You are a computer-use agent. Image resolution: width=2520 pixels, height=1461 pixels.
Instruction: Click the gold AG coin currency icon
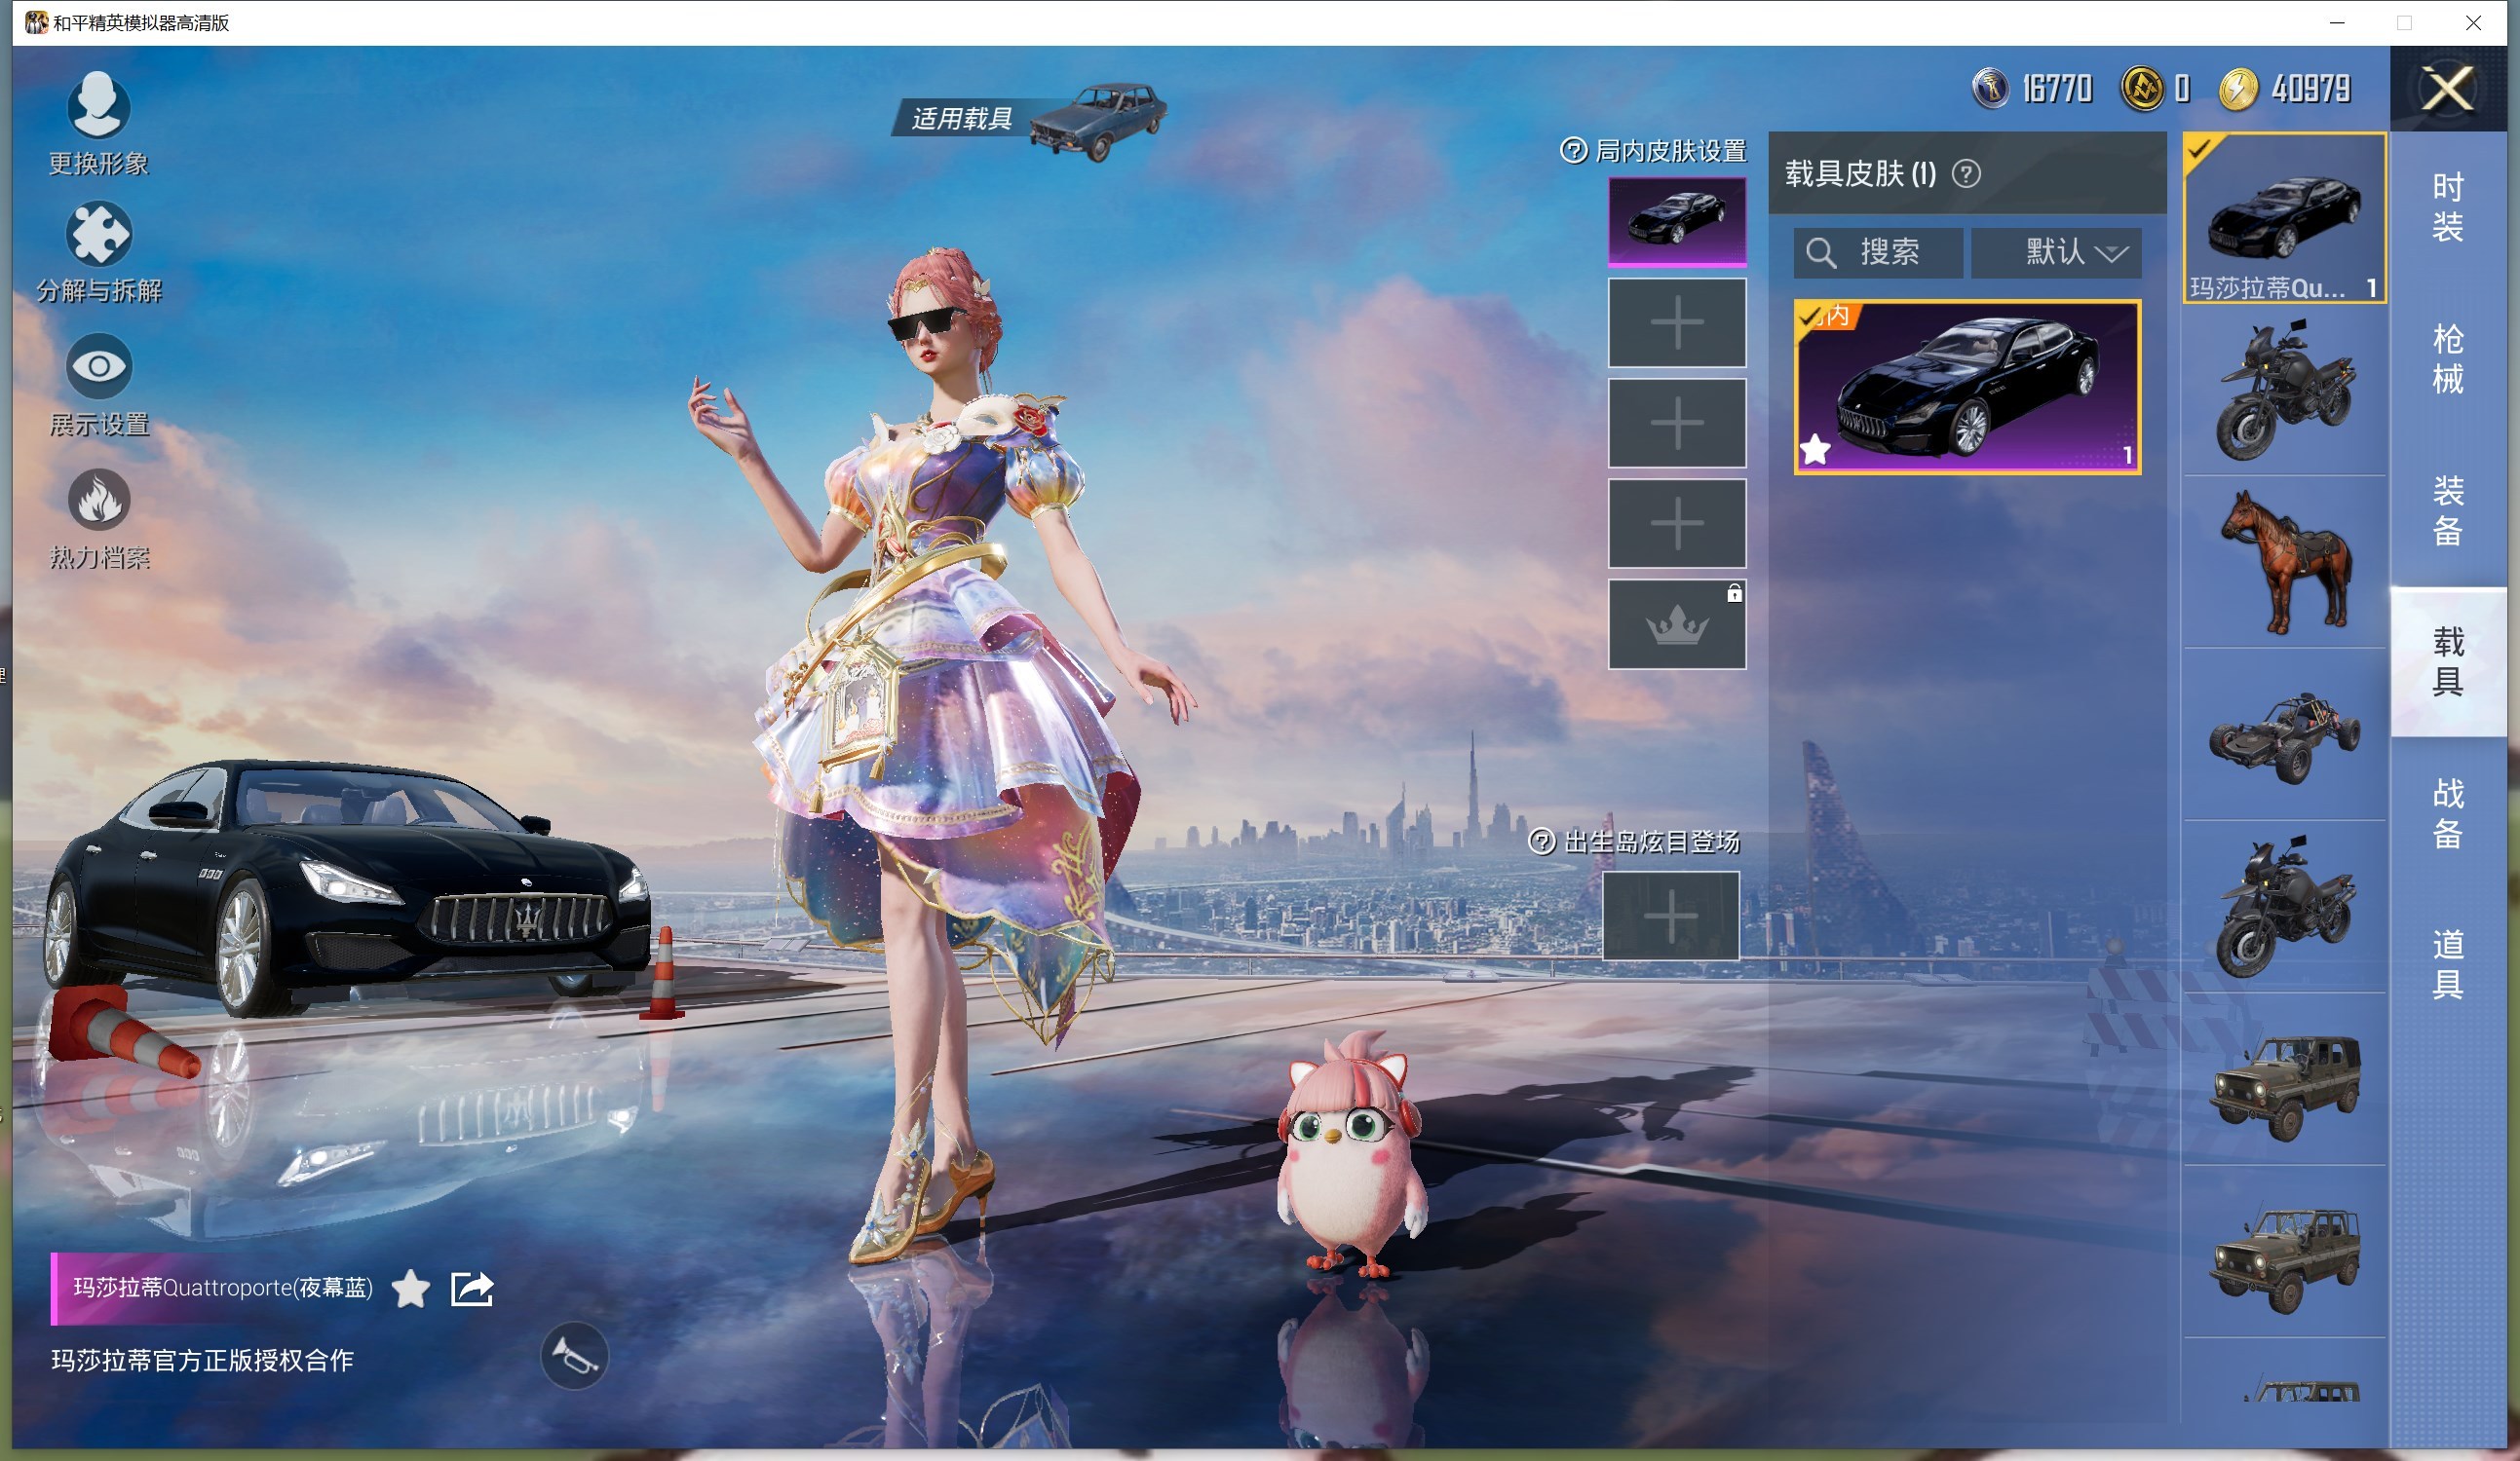(2142, 88)
